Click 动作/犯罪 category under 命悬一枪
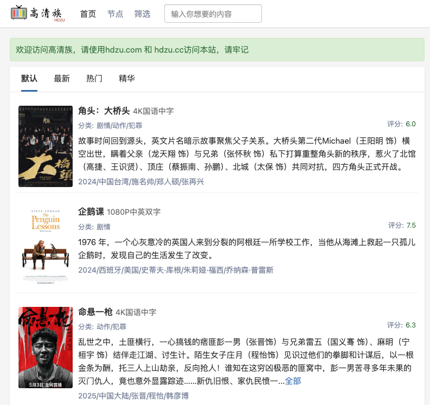Screen dimensions: 430x405 [111, 326]
